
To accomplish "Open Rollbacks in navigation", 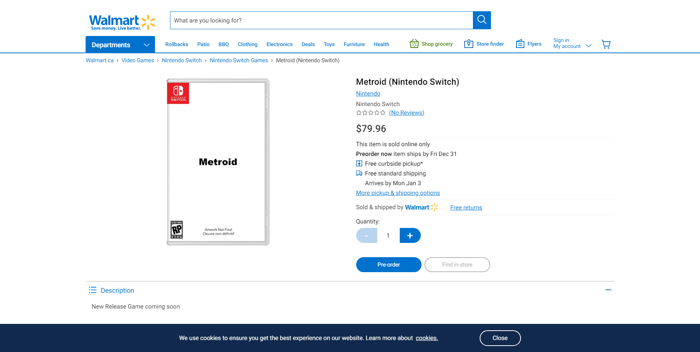I will click(177, 44).
